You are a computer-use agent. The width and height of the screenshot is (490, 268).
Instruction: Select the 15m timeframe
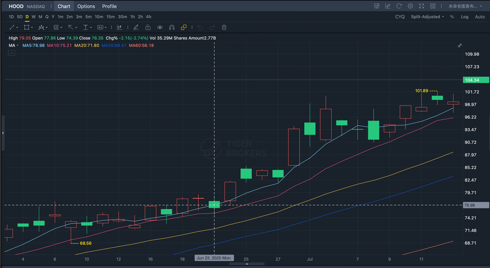coord(111,17)
